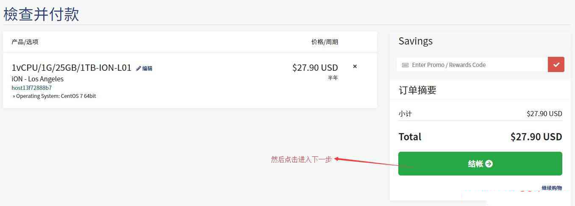Open the 编辑 link for the product

[147, 68]
